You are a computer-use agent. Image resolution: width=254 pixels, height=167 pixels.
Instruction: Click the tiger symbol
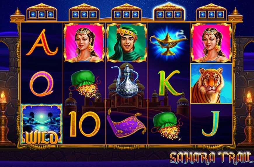(x=211, y=83)
